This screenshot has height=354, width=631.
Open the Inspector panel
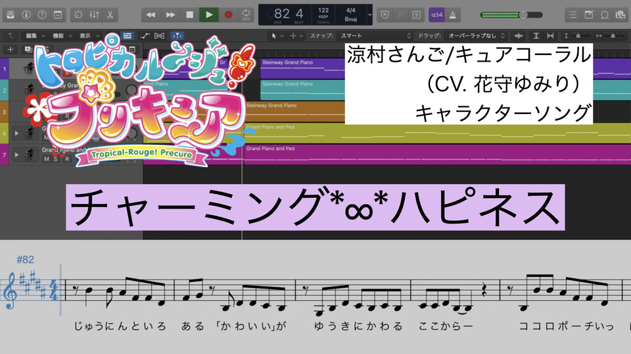click(x=26, y=15)
